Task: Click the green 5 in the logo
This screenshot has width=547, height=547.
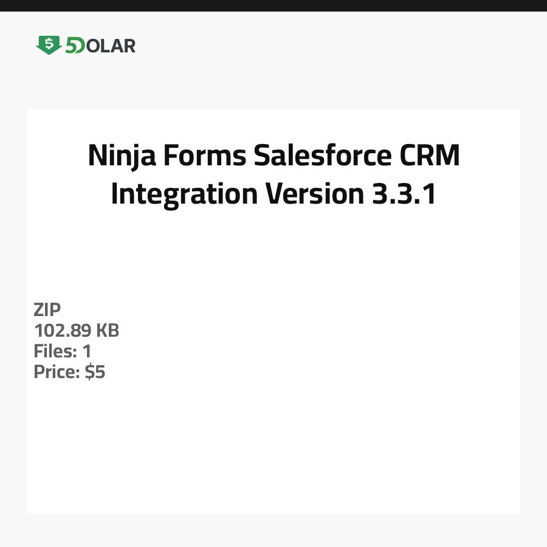Action: 71,46
